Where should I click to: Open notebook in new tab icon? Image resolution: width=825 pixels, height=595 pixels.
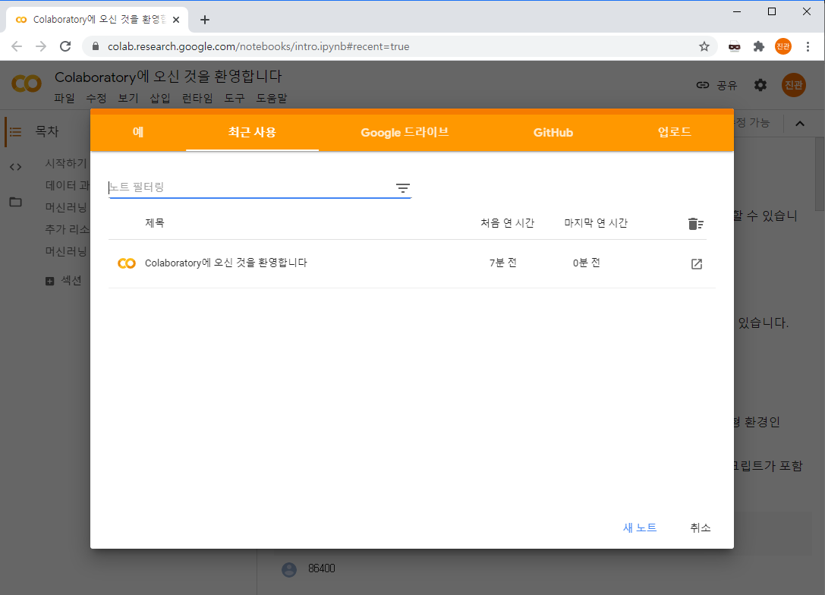point(696,264)
